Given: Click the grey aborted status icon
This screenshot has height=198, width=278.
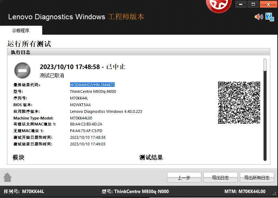Looking at the screenshot, I should (22, 70).
